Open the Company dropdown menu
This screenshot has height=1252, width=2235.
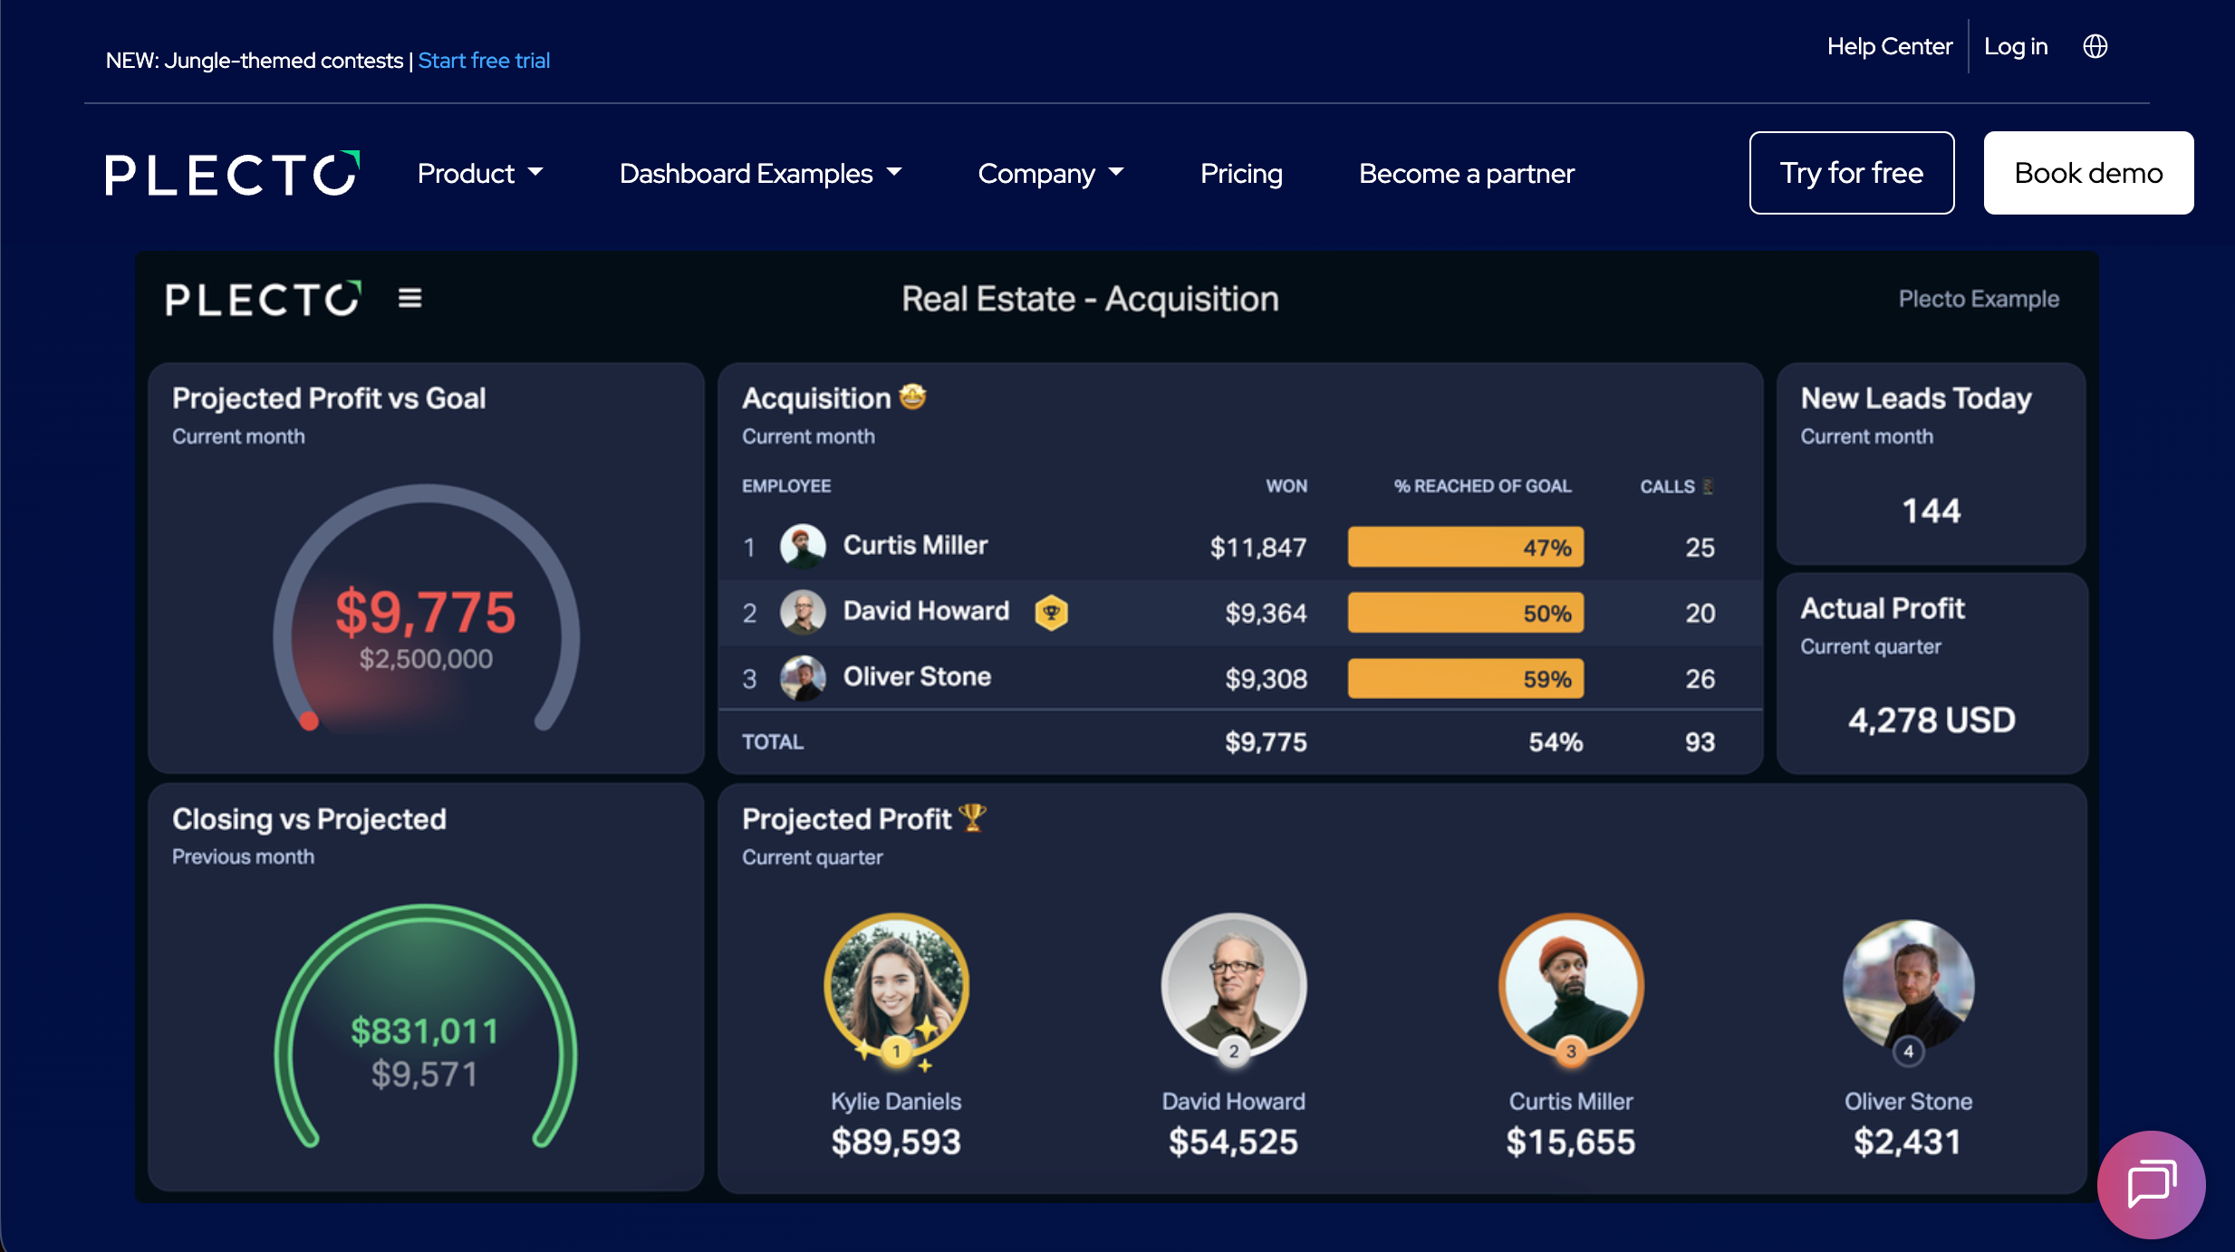(x=1050, y=173)
